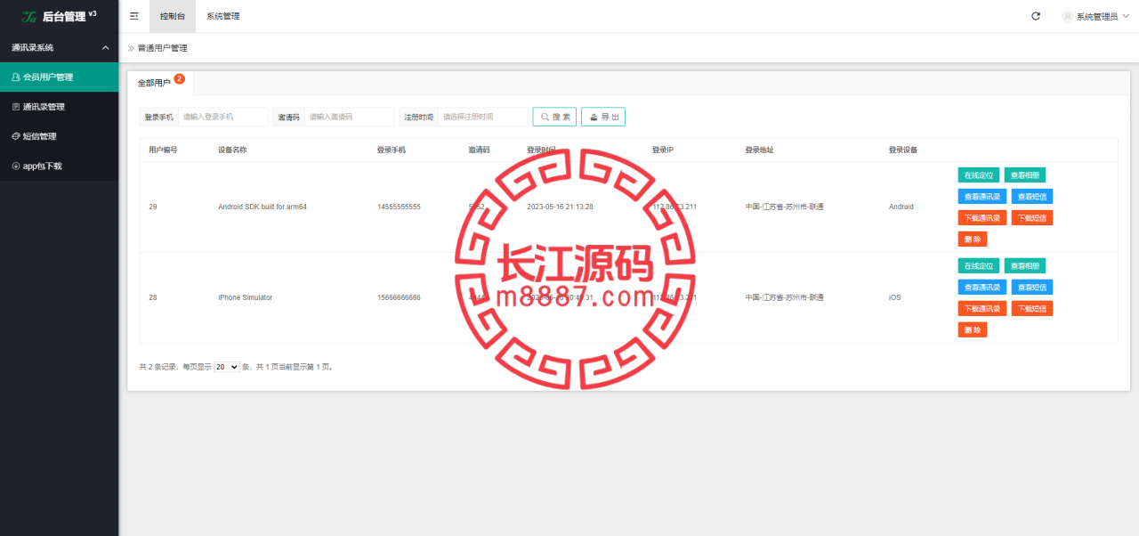Click the iPhone Simulator cell
Image resolution: width=1139 pixels, height=536 pixels.
[246, 297]
